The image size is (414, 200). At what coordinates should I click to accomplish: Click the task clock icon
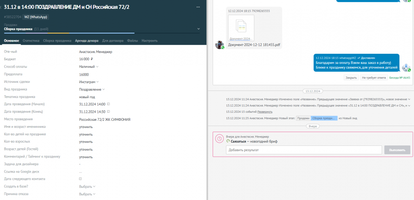coord(220,139)
